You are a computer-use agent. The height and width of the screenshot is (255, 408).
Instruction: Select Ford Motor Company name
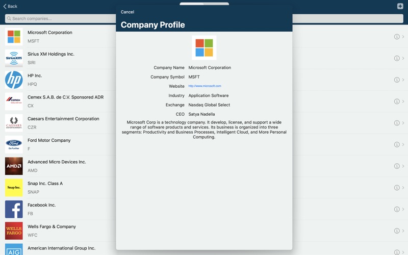[49, 141]
